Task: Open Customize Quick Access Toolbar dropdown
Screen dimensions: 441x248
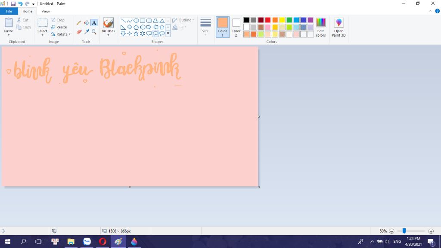Action: click(33, 4)
